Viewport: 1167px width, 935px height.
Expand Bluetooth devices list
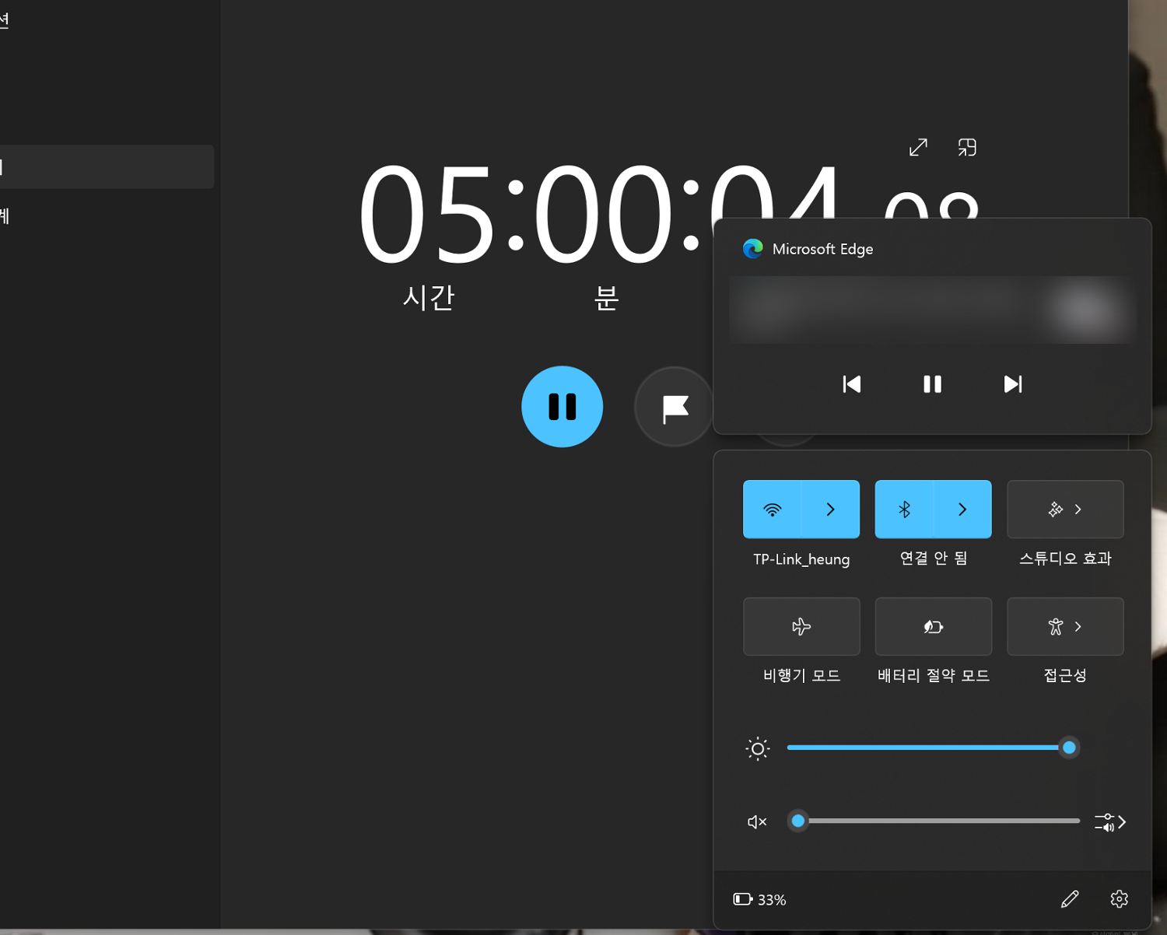(962, 510)
